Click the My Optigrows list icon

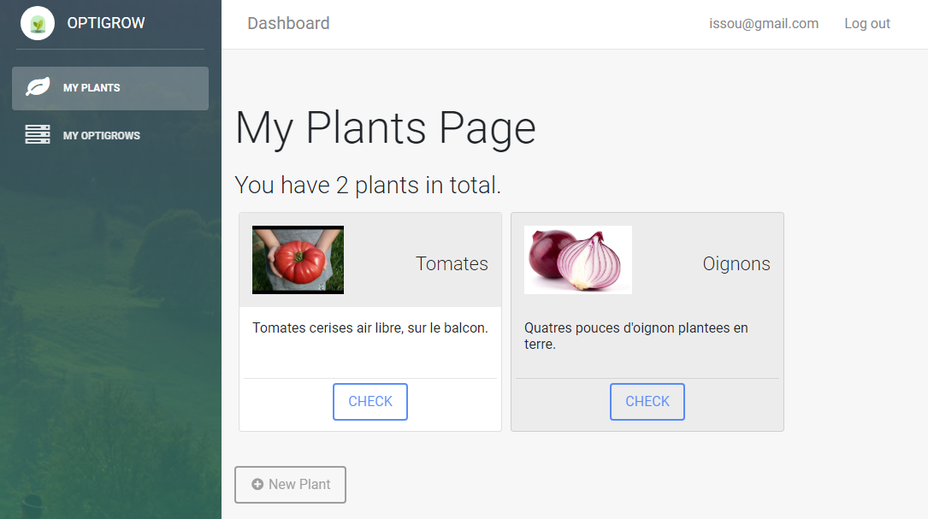[36, 134]
